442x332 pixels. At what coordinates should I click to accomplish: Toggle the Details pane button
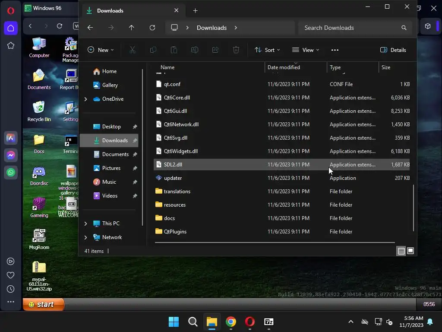point(393,50)
